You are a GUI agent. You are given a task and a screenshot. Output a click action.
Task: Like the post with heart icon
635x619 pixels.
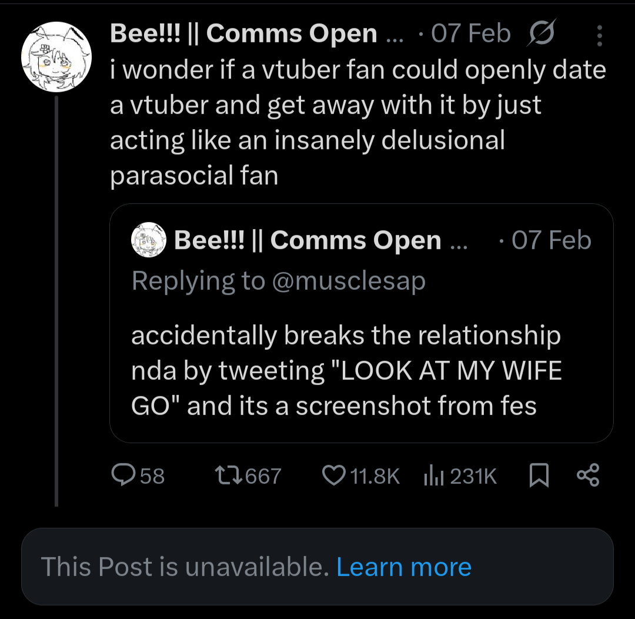click(x=334, y=475)
